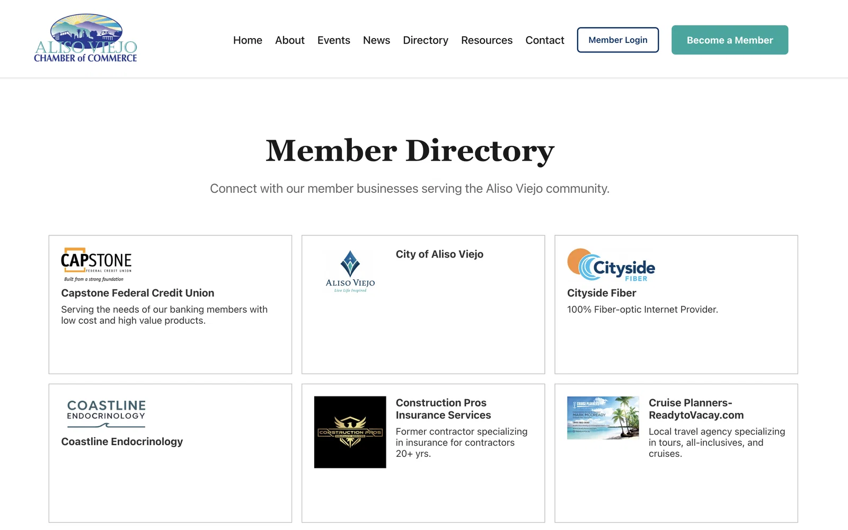848x530 pixels.
Task: Click the City of Aliso Viejo logo
Action: tap(350, 271)
